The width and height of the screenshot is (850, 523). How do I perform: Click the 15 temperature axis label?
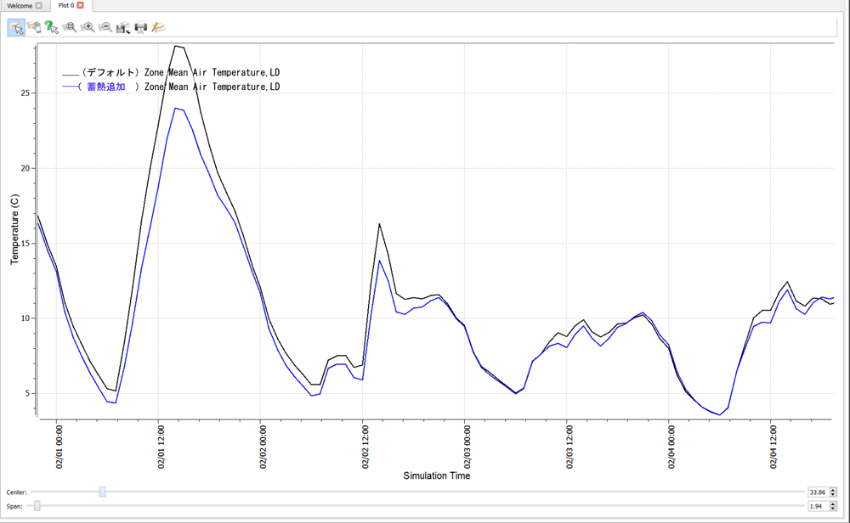coord(25,244)
